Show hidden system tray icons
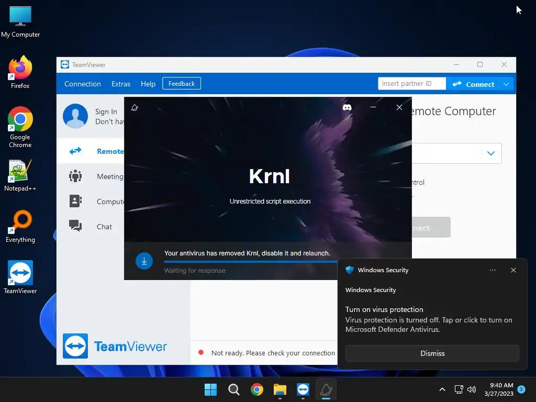The width and height of the screenshot is (536, 402). (x=442, y=389)
